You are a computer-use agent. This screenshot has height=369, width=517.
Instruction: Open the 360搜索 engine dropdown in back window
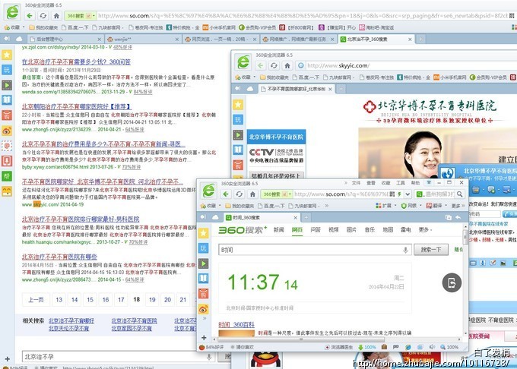click(94, 15)
